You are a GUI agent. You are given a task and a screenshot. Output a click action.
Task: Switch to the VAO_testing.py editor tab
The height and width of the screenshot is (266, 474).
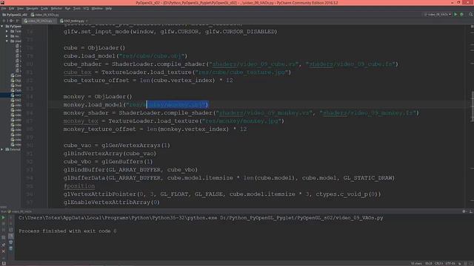click(72, 21)
